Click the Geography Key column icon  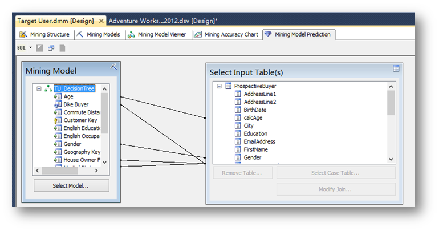pyautogui.click(x=58, y=152)
